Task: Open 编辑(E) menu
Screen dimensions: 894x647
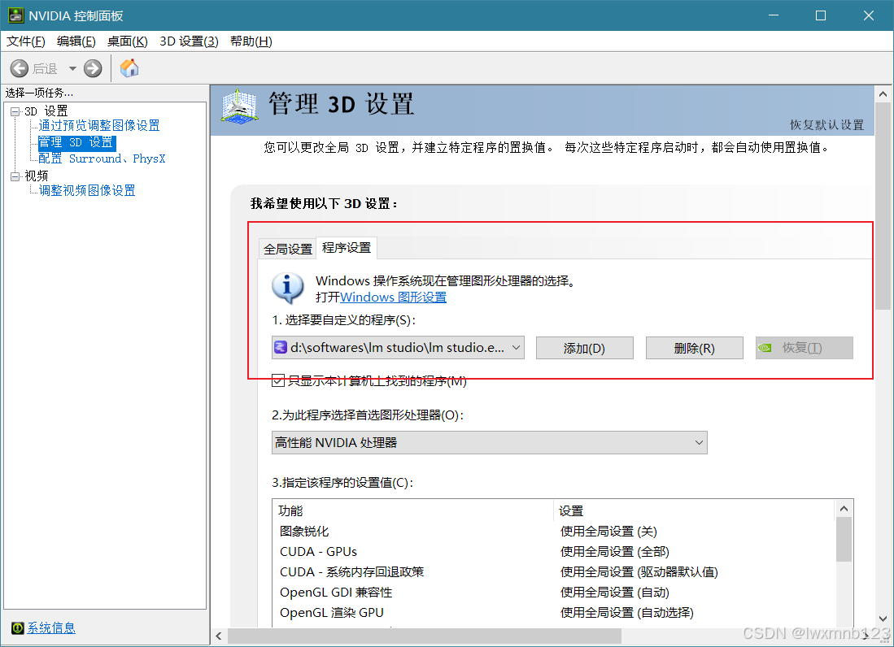Action: 76,41
